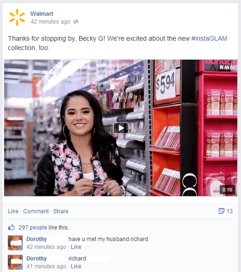Viewport: 241px width, 272px height.
Task: Click the public globe privacy icon
Action: (x=76, y=22)
